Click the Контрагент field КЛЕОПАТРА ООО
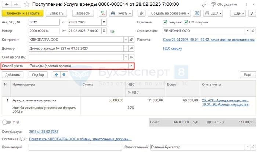This screenshot has width=257, height=152. click(76, 40)
